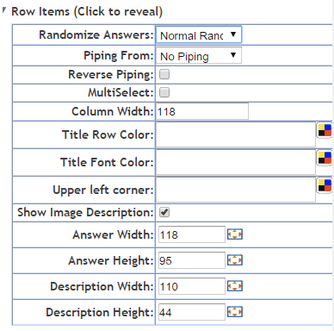Uncheck Show Image Description checkbox
Viewport: 334px width, 331px height.
coord(164,212)
